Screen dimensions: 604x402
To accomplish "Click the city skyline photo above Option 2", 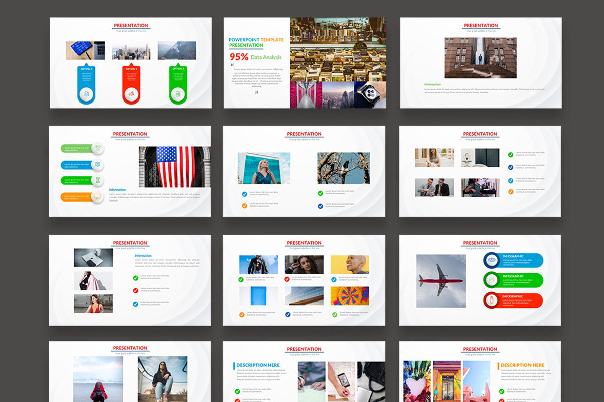I will click(131, 51).
